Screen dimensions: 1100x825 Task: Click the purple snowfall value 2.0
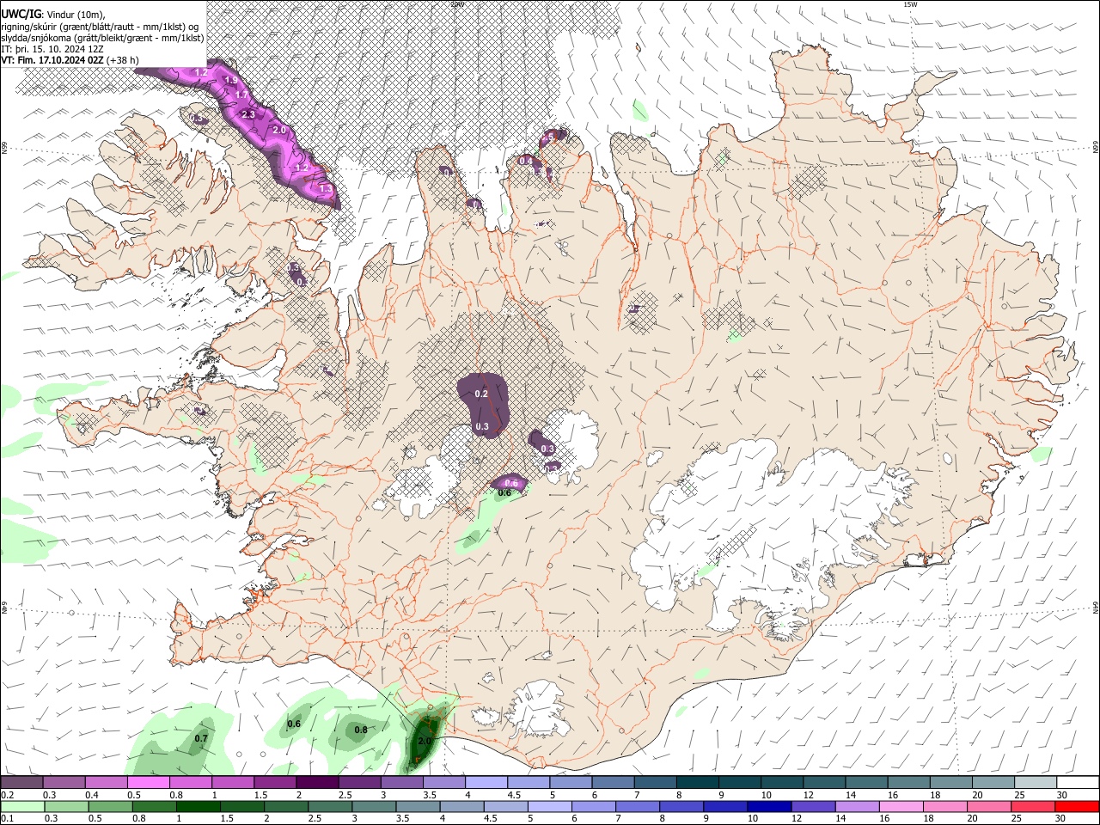coord(278,130)
